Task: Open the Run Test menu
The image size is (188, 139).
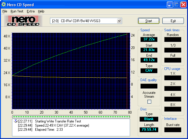Action: 17,11
